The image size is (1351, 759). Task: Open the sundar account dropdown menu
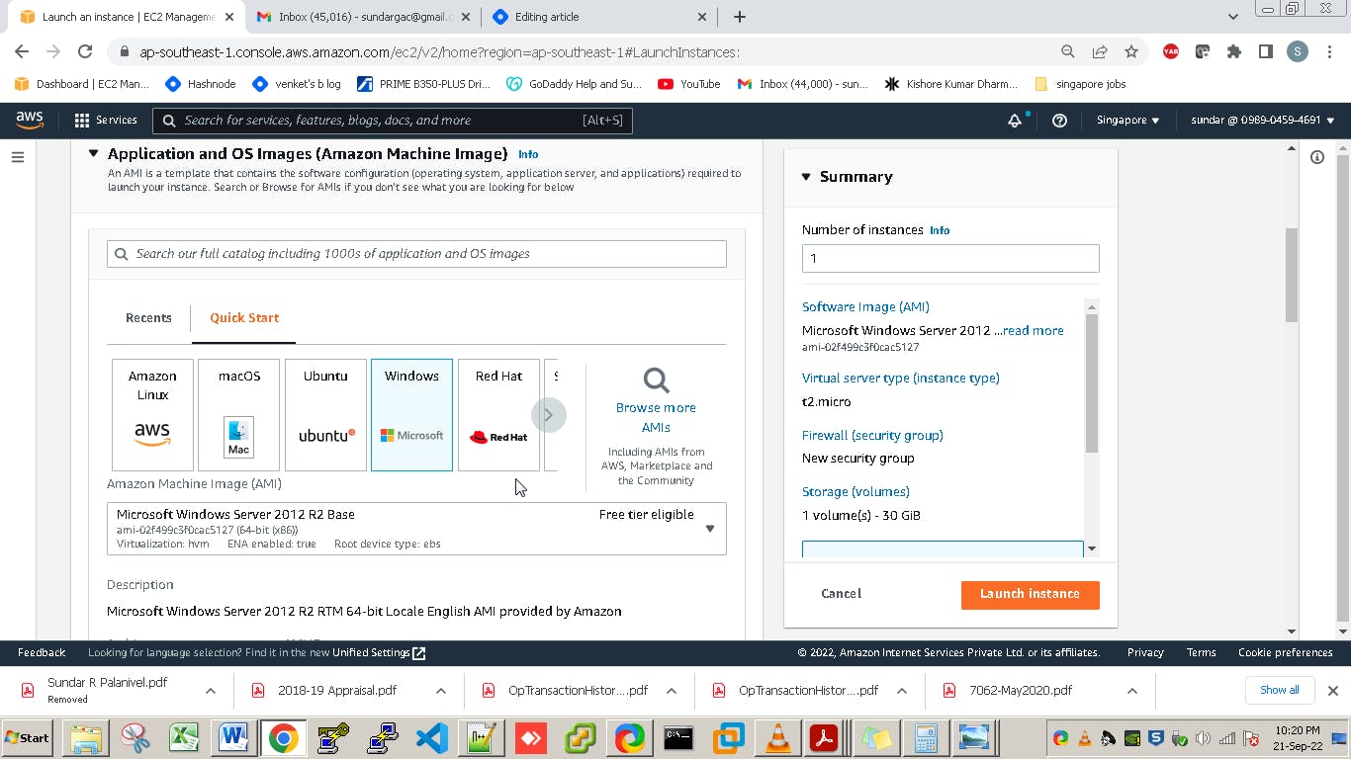tap(1262, 120)
